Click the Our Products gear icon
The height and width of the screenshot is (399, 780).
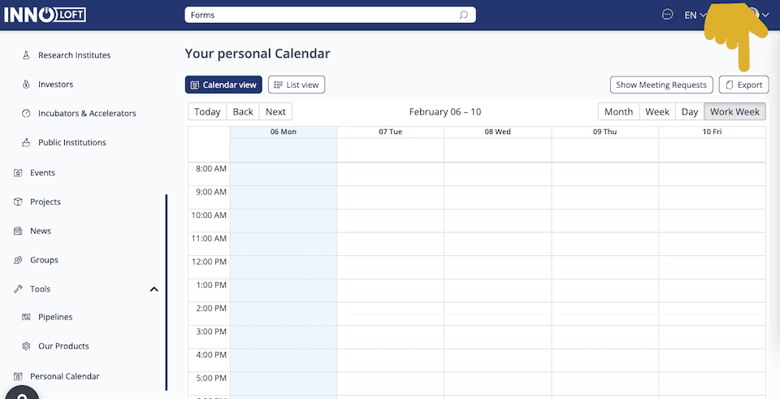pyautogui.click(x=26, y=346)
